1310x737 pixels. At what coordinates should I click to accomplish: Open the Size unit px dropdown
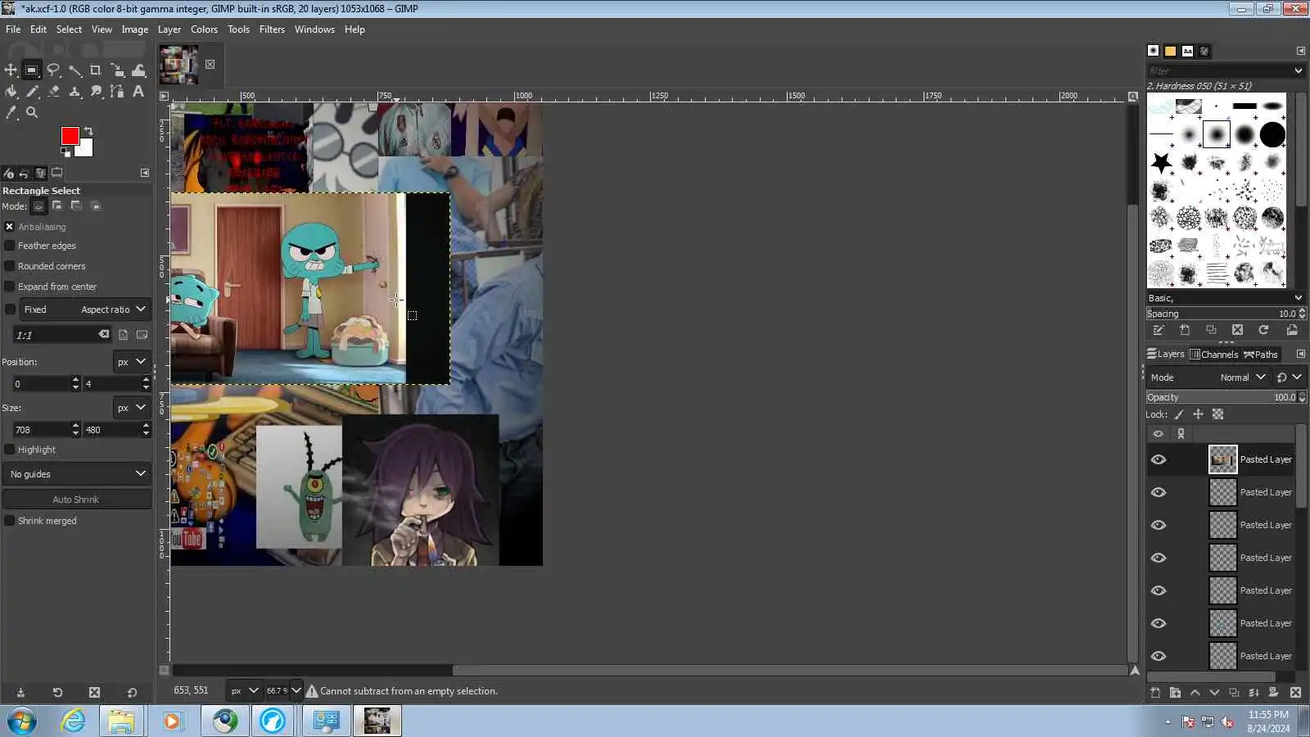pos(131,408)
